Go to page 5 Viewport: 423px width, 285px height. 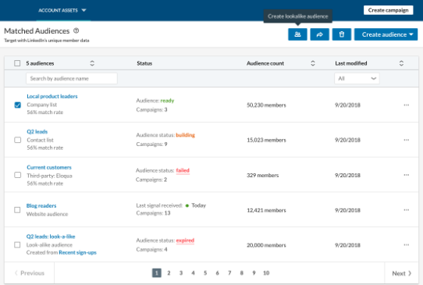[x=205, y=273]
